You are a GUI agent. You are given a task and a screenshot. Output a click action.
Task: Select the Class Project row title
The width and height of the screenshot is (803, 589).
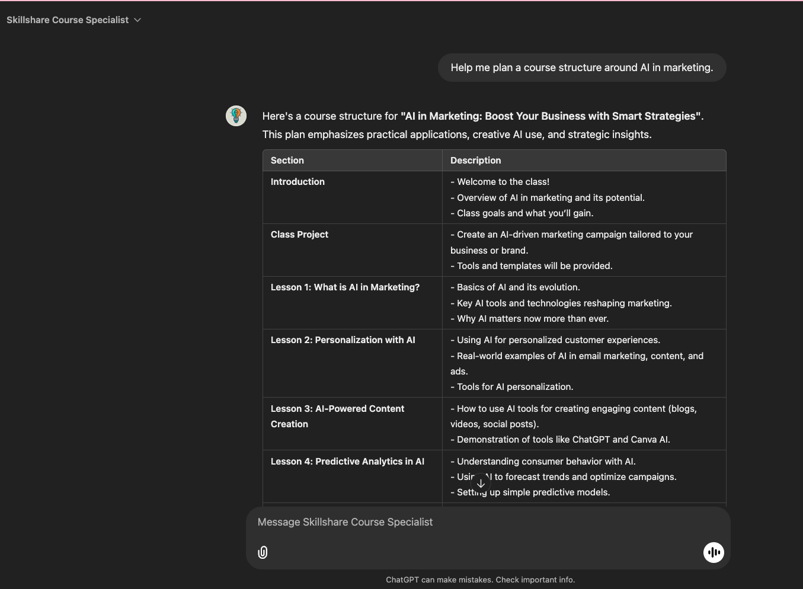(299, 235)
